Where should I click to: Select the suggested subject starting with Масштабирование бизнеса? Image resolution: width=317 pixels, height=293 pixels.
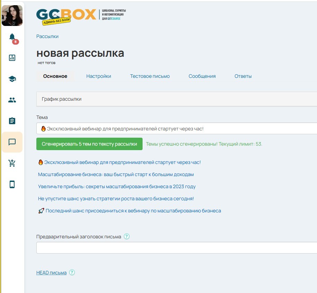coord(116,174)
